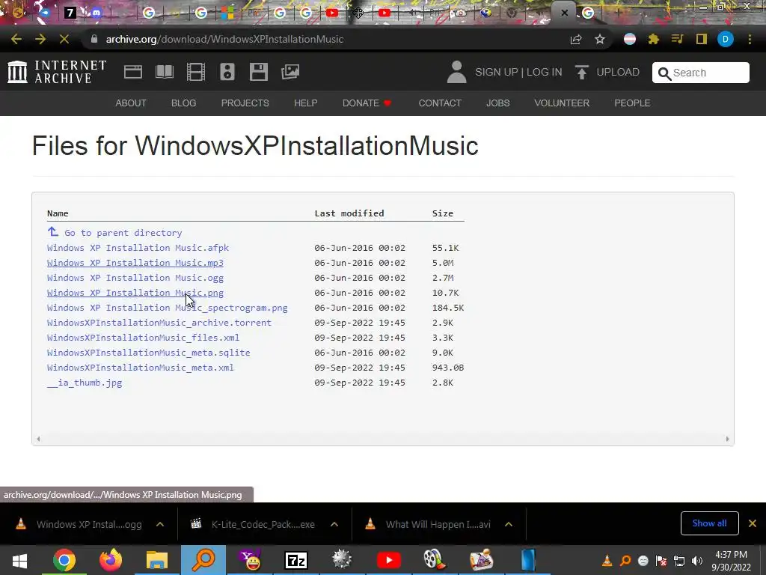Click the volume speaker tray icon
Image resolution: width=766 pixels, height=575 pixels.
coord(697,561)
